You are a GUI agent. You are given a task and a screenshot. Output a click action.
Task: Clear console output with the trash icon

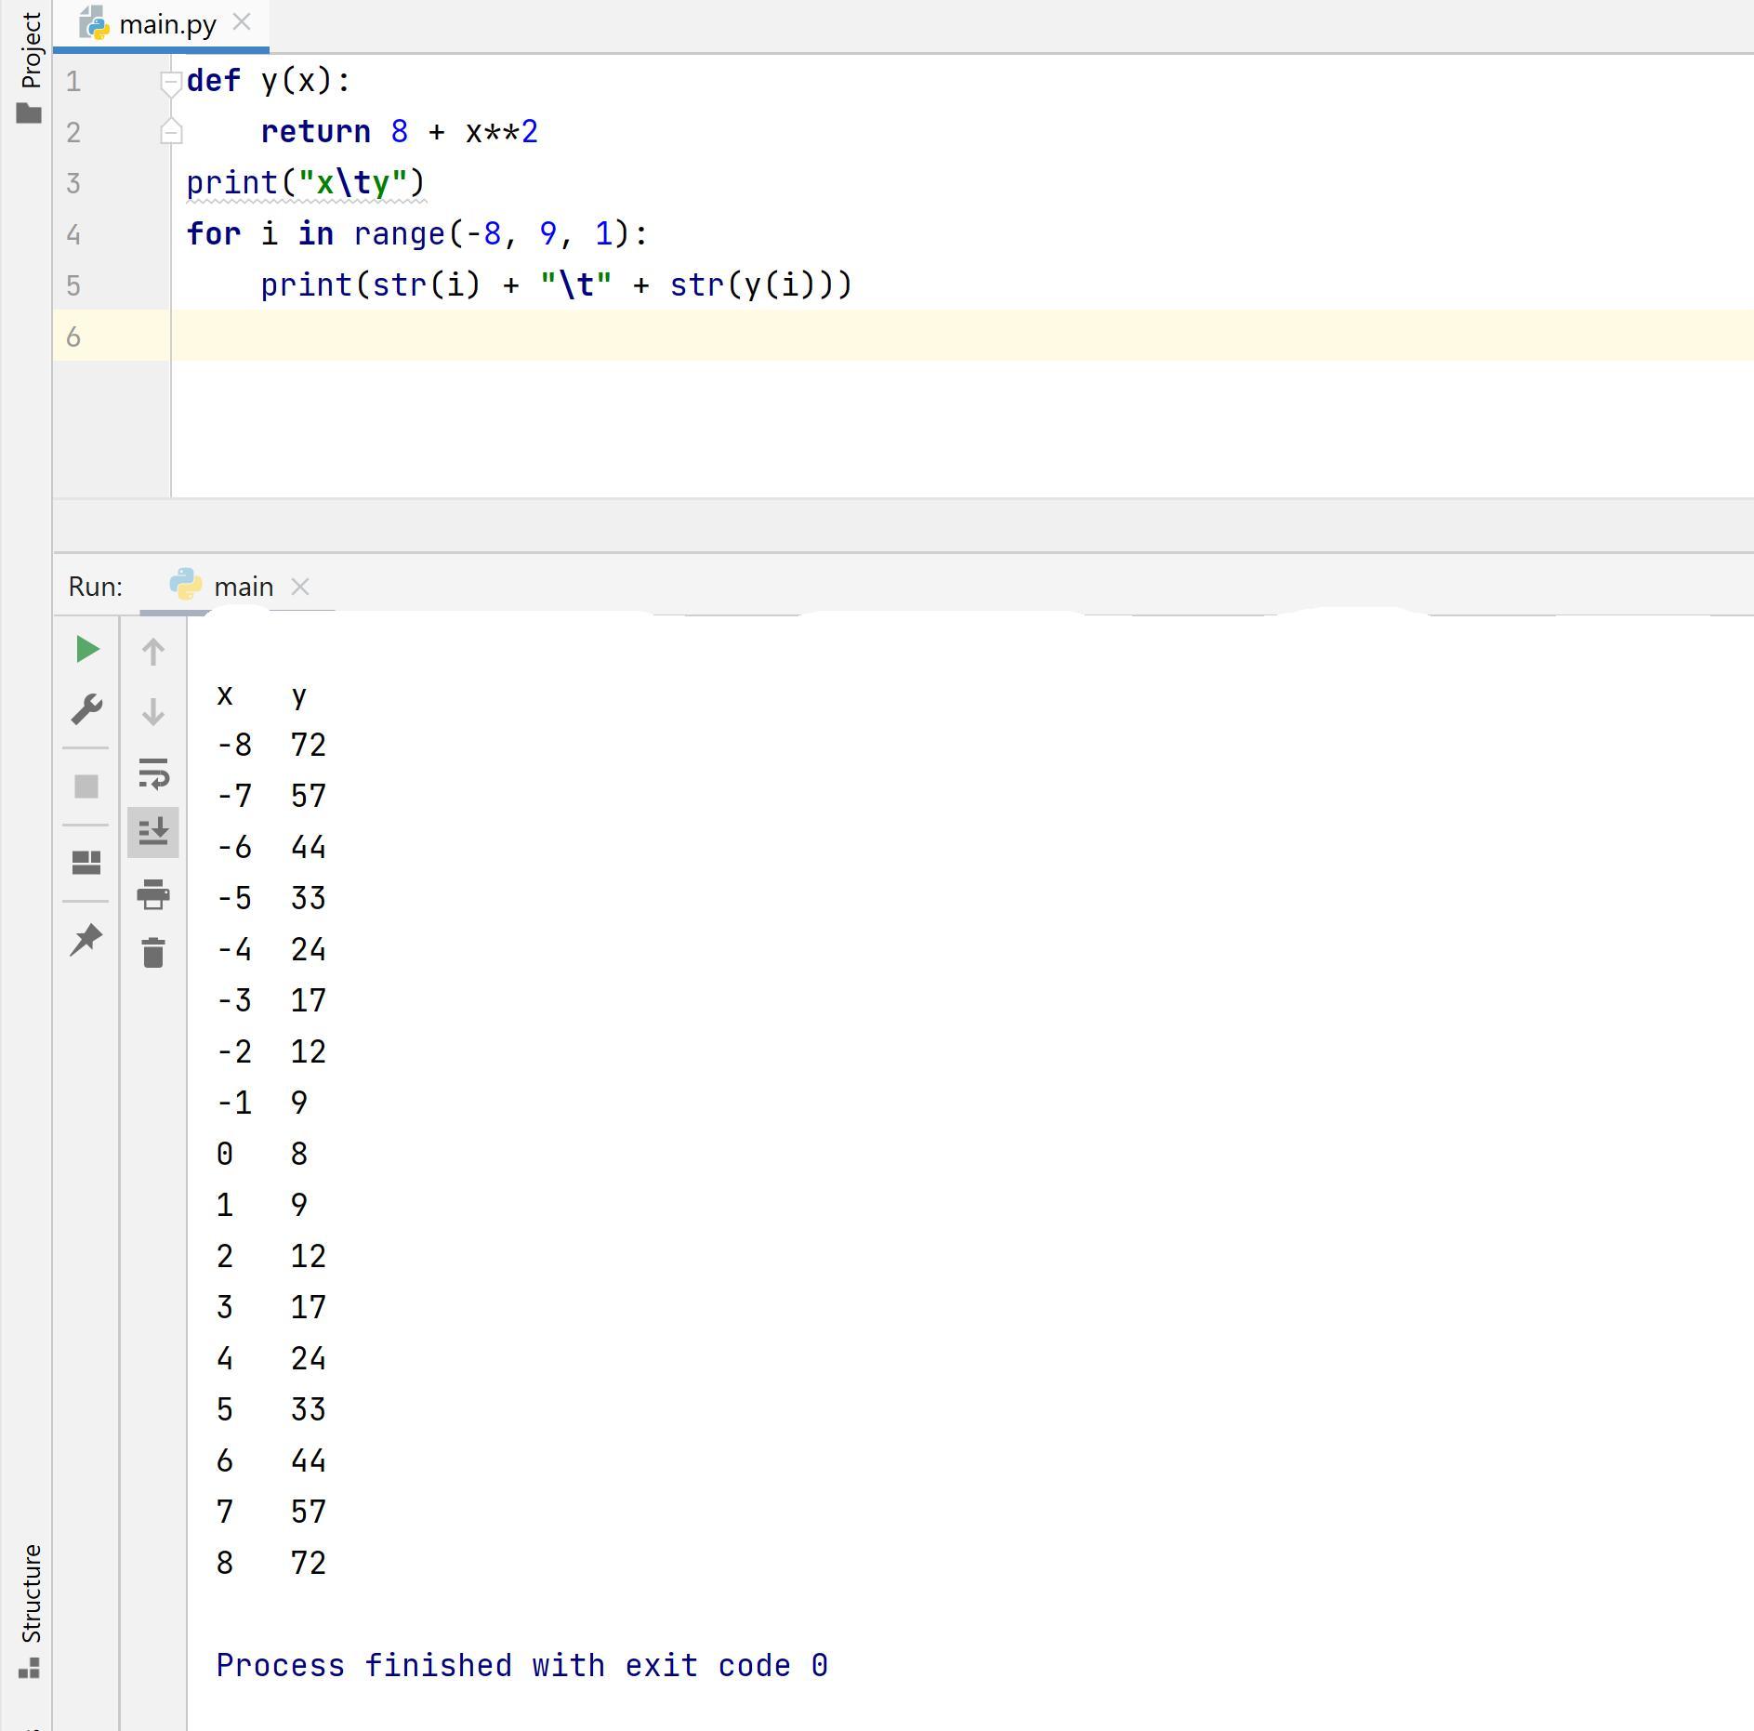tap(153, 953)
